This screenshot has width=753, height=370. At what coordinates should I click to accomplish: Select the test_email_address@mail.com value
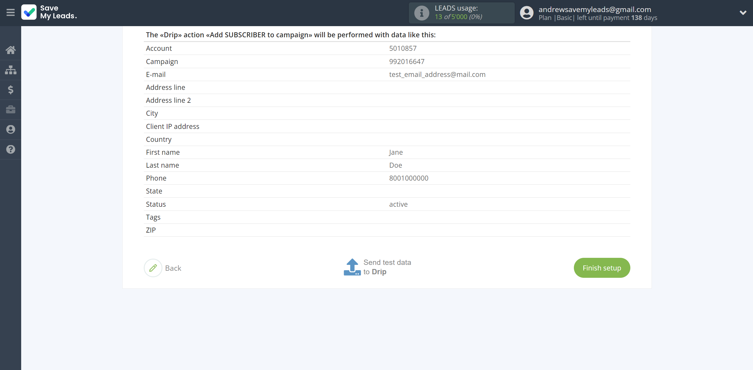coord(437,75)
